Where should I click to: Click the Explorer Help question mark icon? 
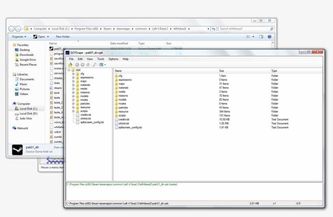[x=270, y=37]
